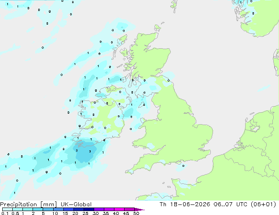Click the 'Precipitation [mm]' title text
The width and height of the screenshot is (279, 215).
coord(29,204)
